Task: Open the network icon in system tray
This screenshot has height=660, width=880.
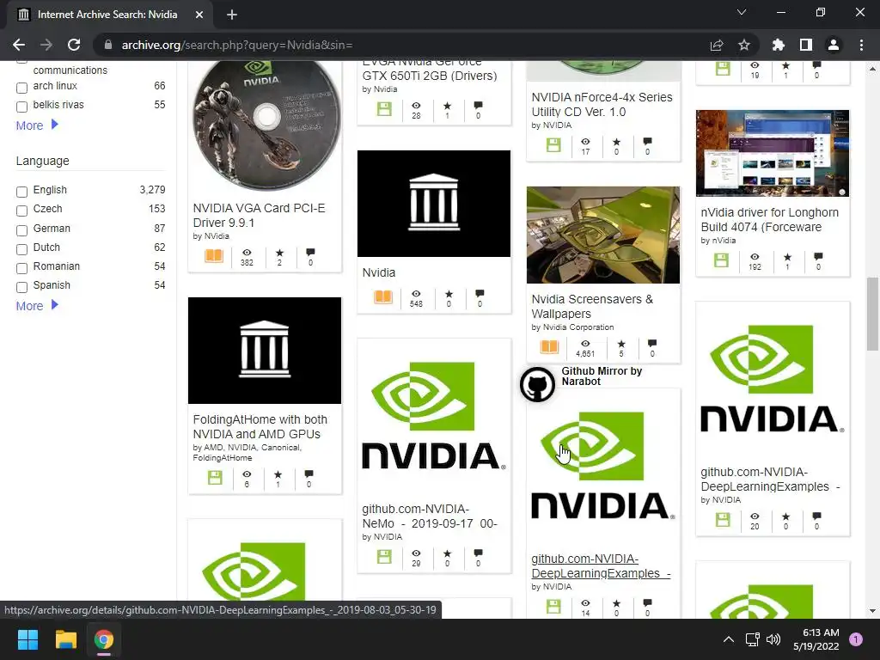Action: tap(752, 639)
